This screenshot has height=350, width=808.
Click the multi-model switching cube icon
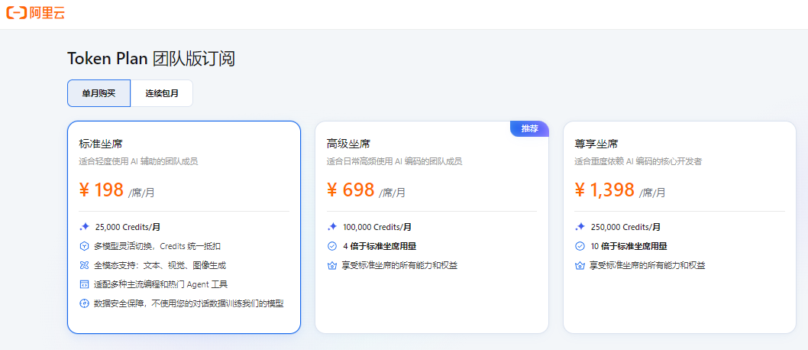coord(84,246)
